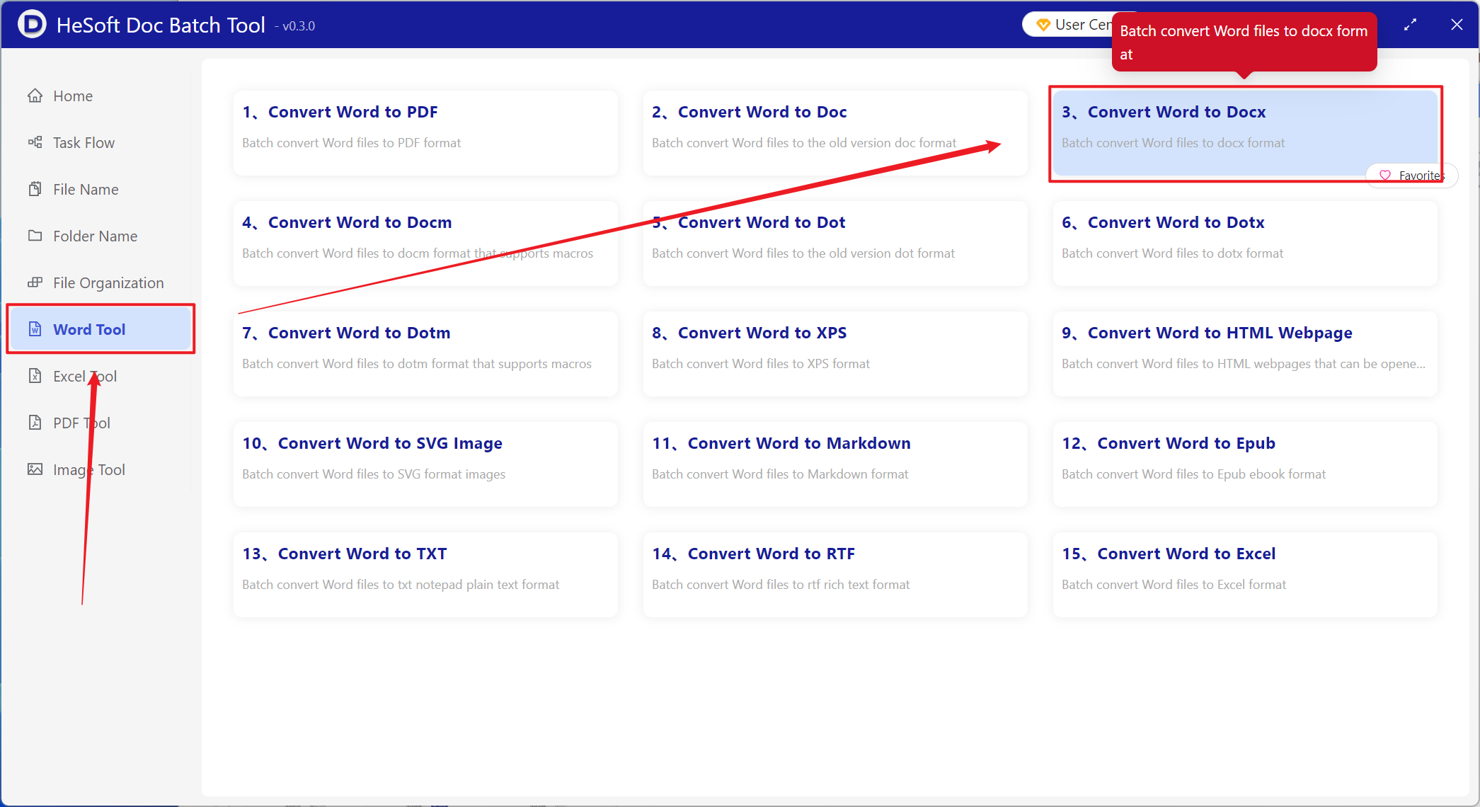Click the User Center diamond icon

tap(1043, 25)
